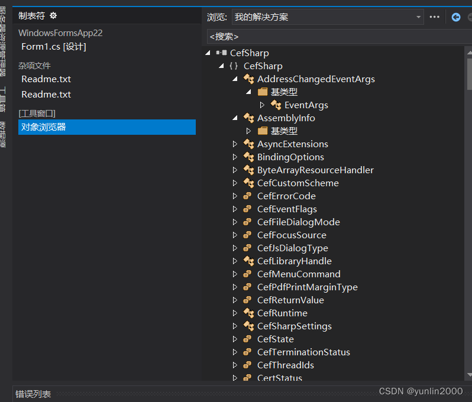Click the CefEventFlags enum icon

click(247, 209)
